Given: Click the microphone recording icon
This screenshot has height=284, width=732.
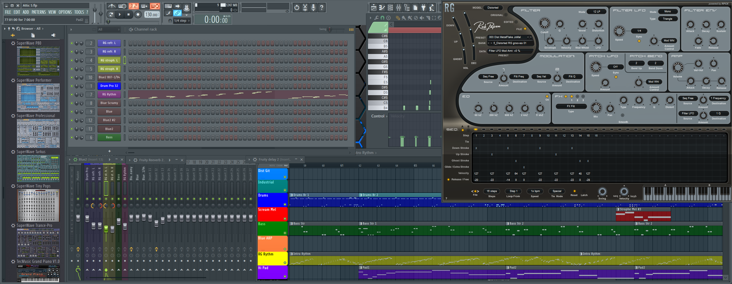Looking at the screenshot, I should coord(313,7).
